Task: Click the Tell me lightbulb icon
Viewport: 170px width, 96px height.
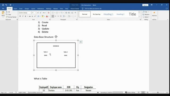Action: click(83, 9)
